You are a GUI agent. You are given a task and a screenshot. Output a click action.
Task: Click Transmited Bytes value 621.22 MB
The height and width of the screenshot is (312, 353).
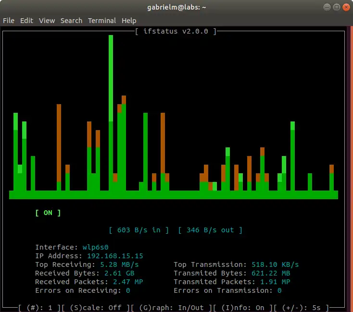pos(271,273)
